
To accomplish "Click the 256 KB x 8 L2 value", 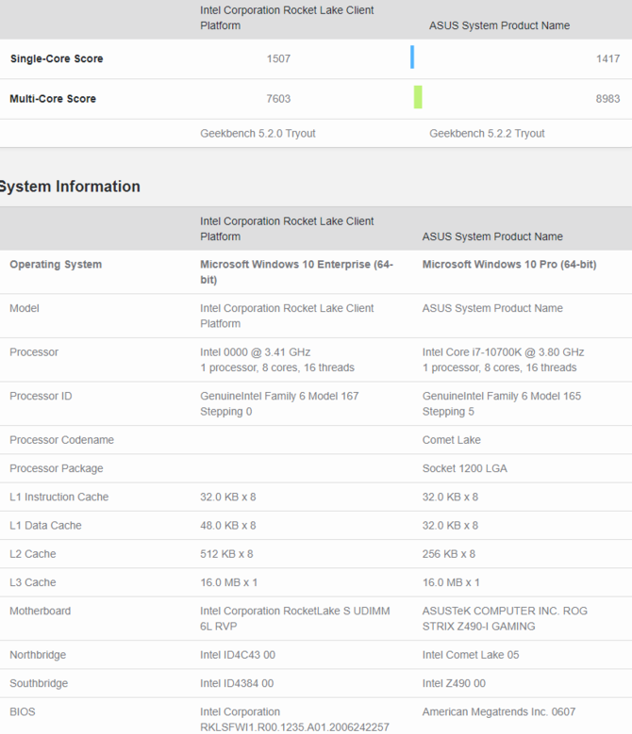I will (x=448, y=554).
